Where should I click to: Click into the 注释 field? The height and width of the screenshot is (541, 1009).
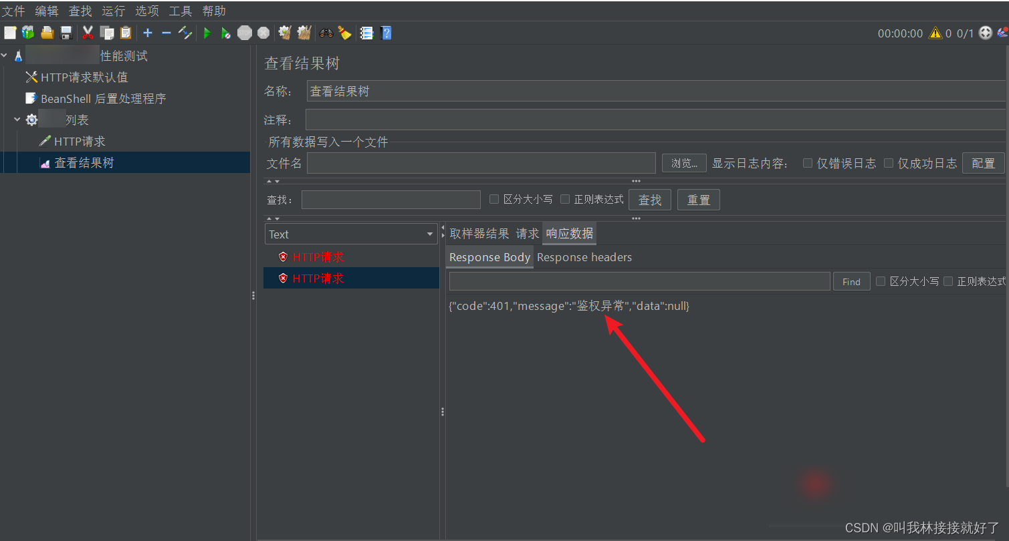coord(657,120)
